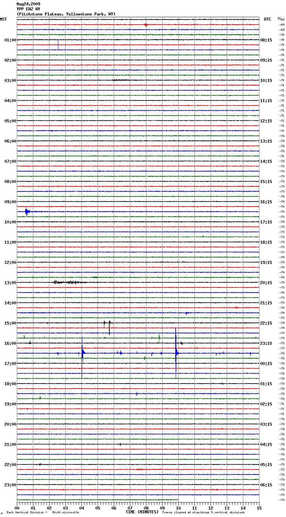Click the 18:15 UTC time label

tap(266, 242)
